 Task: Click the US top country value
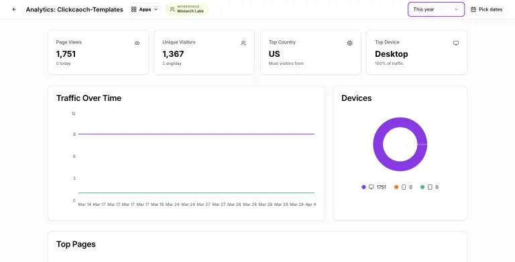pos(274,53)
